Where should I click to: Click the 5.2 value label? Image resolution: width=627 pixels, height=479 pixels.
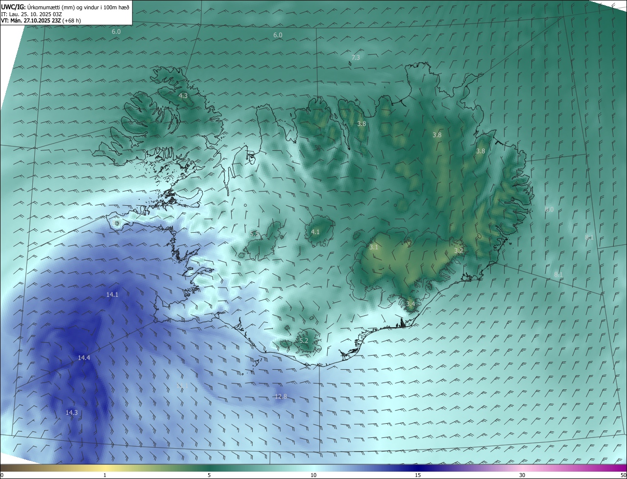click(x=303, y=340)
